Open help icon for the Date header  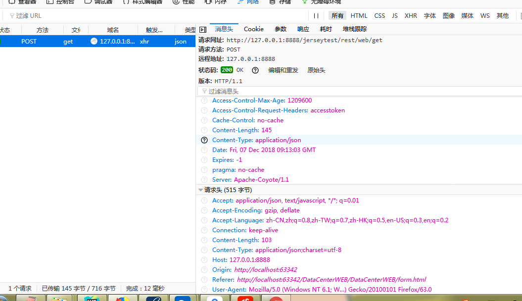[x=204, y=150]
